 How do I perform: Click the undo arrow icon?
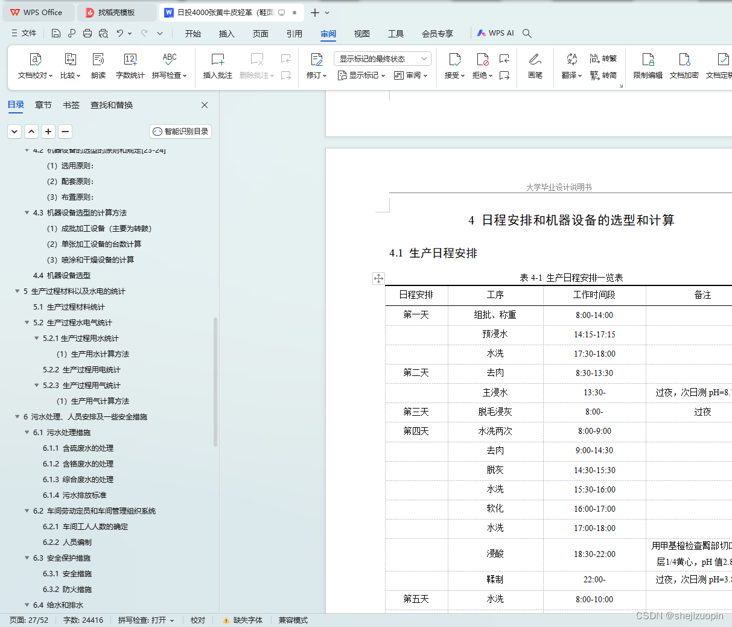click(120, 33)
